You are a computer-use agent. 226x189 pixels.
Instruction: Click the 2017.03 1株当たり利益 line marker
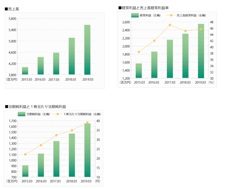(x=56, y=135)
